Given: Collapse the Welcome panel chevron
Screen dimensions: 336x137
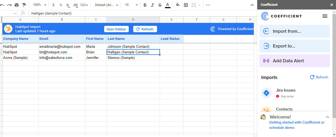Looking at the screenshot, I should click(x=328, y=117).
